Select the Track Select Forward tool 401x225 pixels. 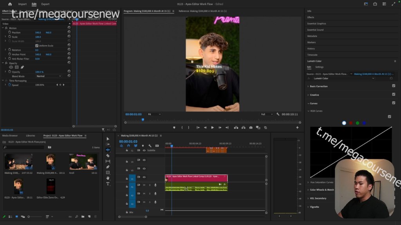pyautogui.click(x=108, y=145)
